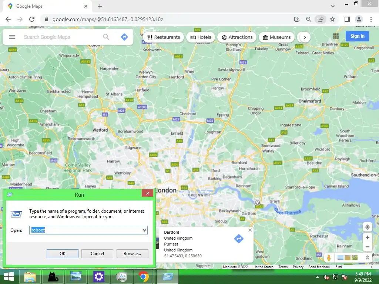Open Chrome three-dot menu
The image size is (379, 284).
coord(371,19)
